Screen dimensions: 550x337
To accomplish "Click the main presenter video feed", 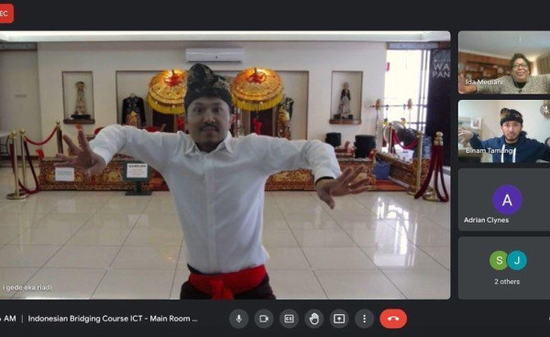I will [225, 166].
